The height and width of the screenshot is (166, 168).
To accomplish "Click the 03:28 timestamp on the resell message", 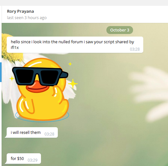I will 50,134.
